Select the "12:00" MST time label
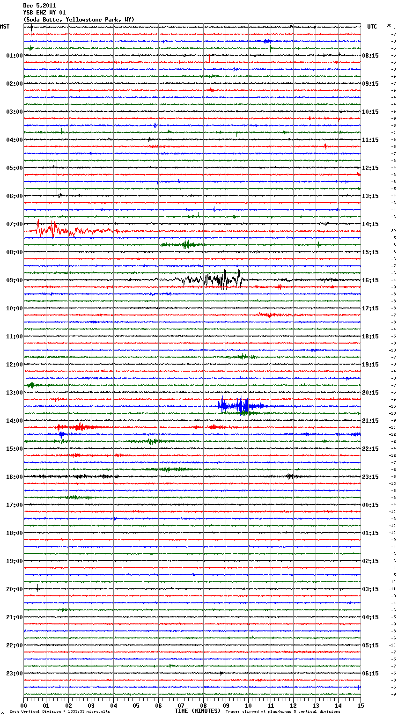This screenshot has width=398, height=718. pyautogui.click(x=15, y=365)
